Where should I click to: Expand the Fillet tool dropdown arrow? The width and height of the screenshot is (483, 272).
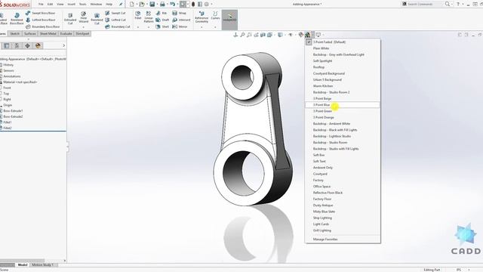point(138,27)
